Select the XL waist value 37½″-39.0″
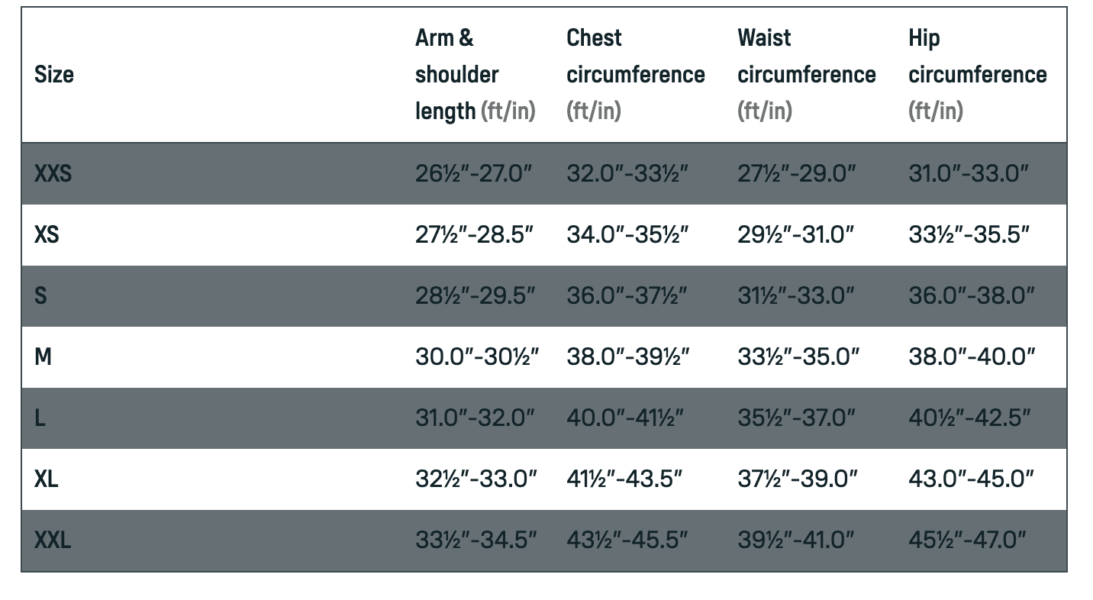Screen dimensions: 1093x600 798,479
